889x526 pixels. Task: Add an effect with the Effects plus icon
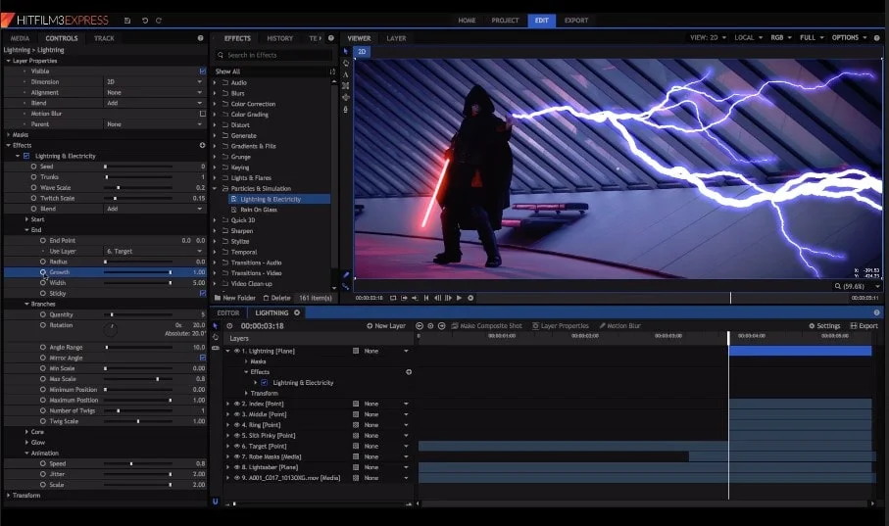pyautogui.click(x=203, y=145)
